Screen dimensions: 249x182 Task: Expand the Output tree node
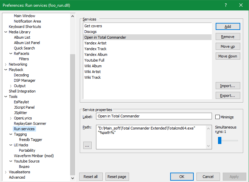(11, 86)
